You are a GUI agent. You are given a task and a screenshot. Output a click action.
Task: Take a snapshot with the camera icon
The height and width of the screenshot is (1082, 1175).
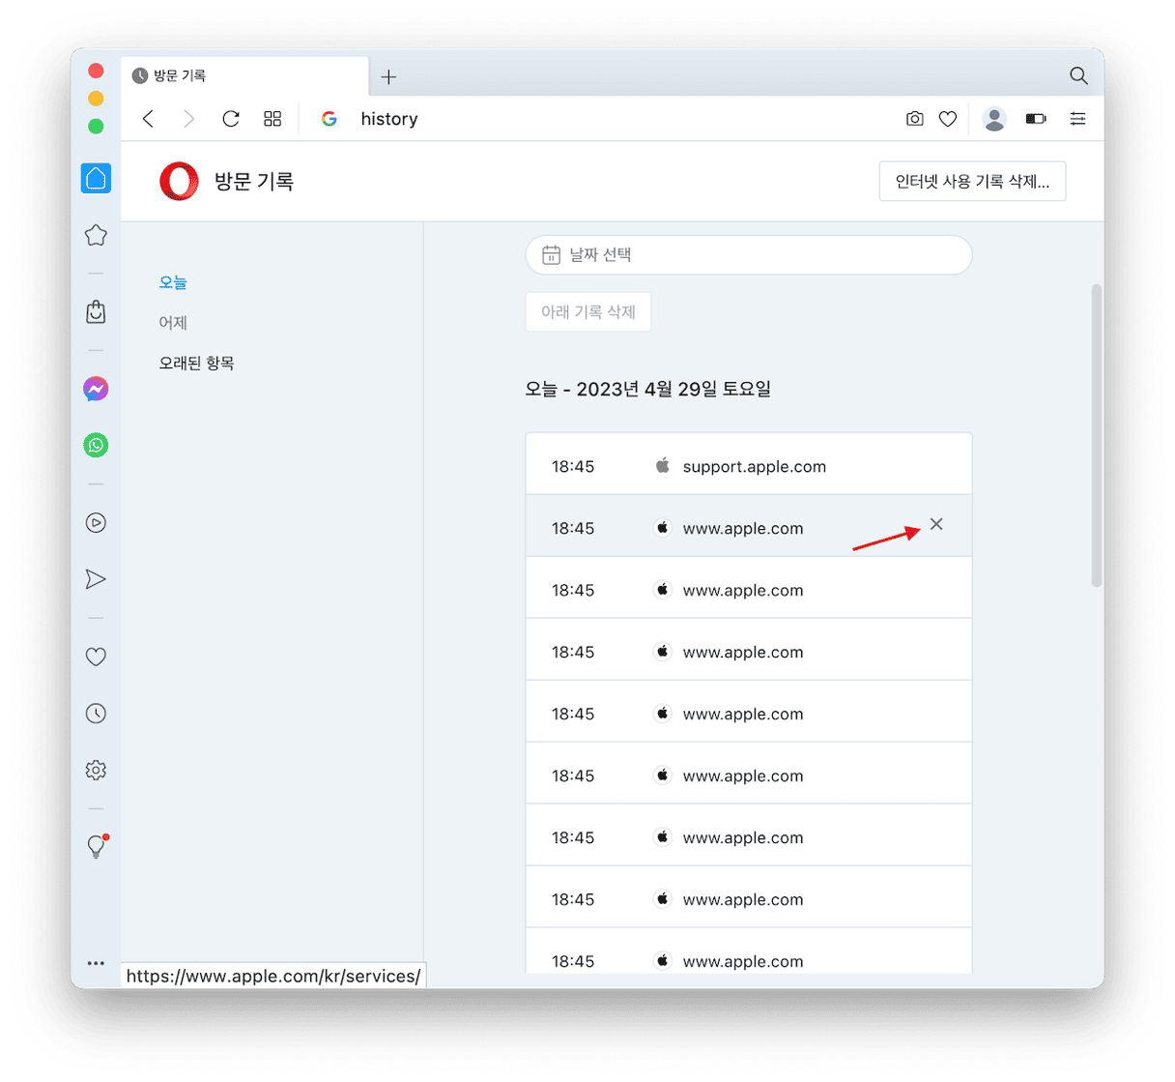(914, 119)
